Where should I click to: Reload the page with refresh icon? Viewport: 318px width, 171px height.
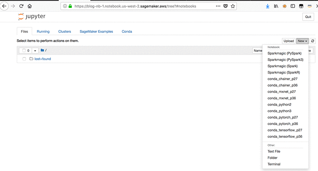click(21, 6)
